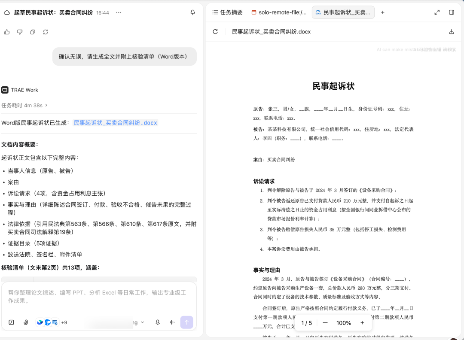Click the cloud icon beside the chat title
The width and height of the screenshot is (464, 340).
pos(7,12)
